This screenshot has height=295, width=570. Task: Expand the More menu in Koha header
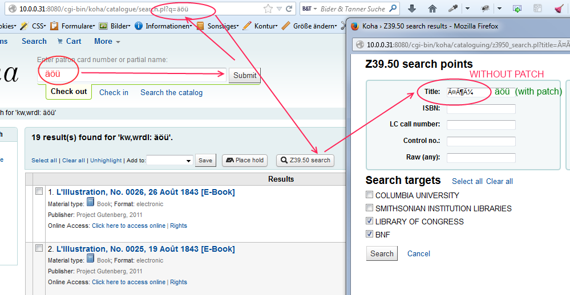click(107, 41)
